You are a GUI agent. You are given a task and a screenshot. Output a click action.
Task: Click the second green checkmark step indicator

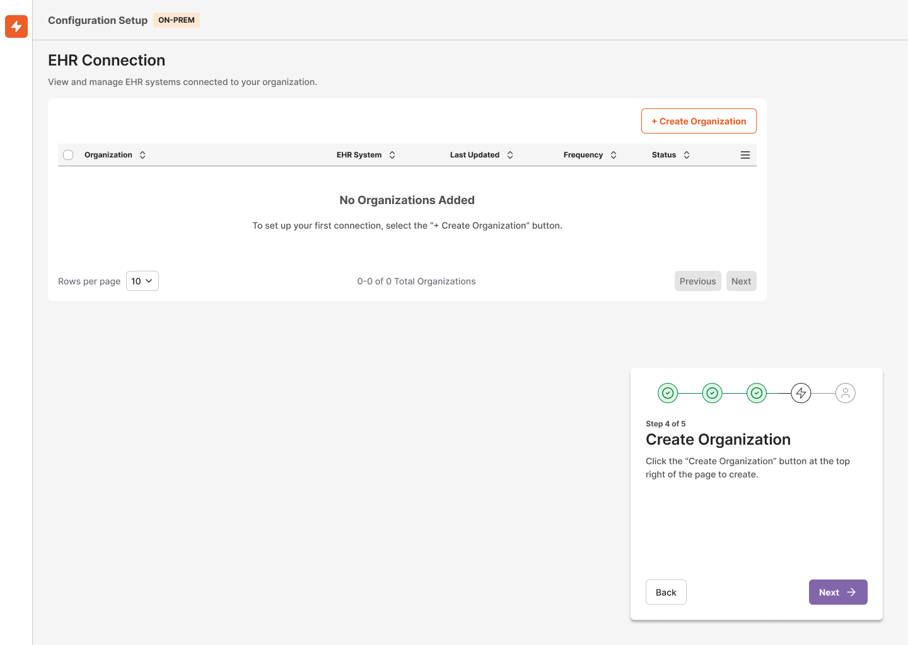pyautogui.click(x=712, y=392)
